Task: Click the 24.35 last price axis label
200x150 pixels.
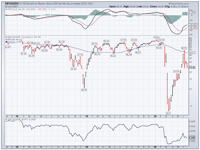Action: [x=192, y=67]
